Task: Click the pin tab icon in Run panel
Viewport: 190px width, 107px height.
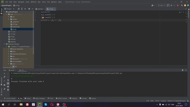Action: pos(4,89)
